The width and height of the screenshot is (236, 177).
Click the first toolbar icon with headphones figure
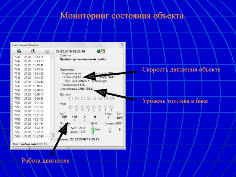19,51
